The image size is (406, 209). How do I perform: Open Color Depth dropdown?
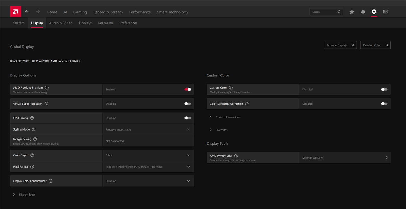point(148,155)
